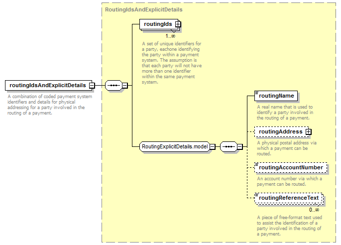Select the RoutingExplicitDetails.model group box

pos(175,147)
